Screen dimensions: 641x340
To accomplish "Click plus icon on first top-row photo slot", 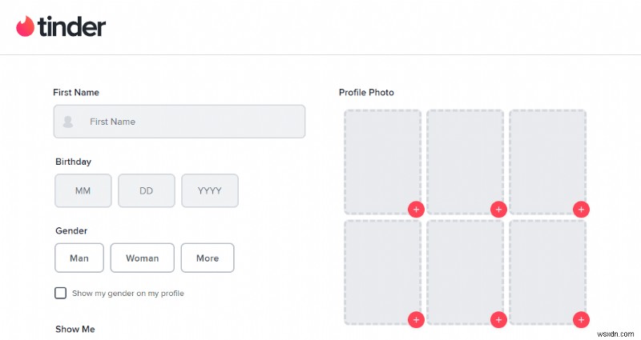I will pos(416,210).
